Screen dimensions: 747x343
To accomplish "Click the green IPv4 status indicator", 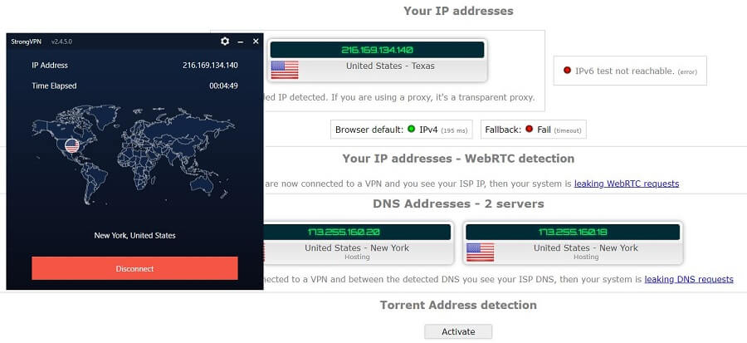I will 412,129.
